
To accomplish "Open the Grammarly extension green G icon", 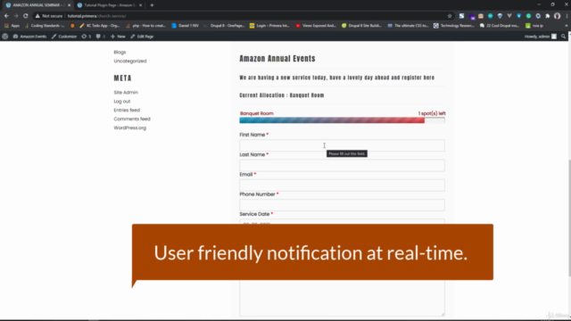I will tap(528, 16).
